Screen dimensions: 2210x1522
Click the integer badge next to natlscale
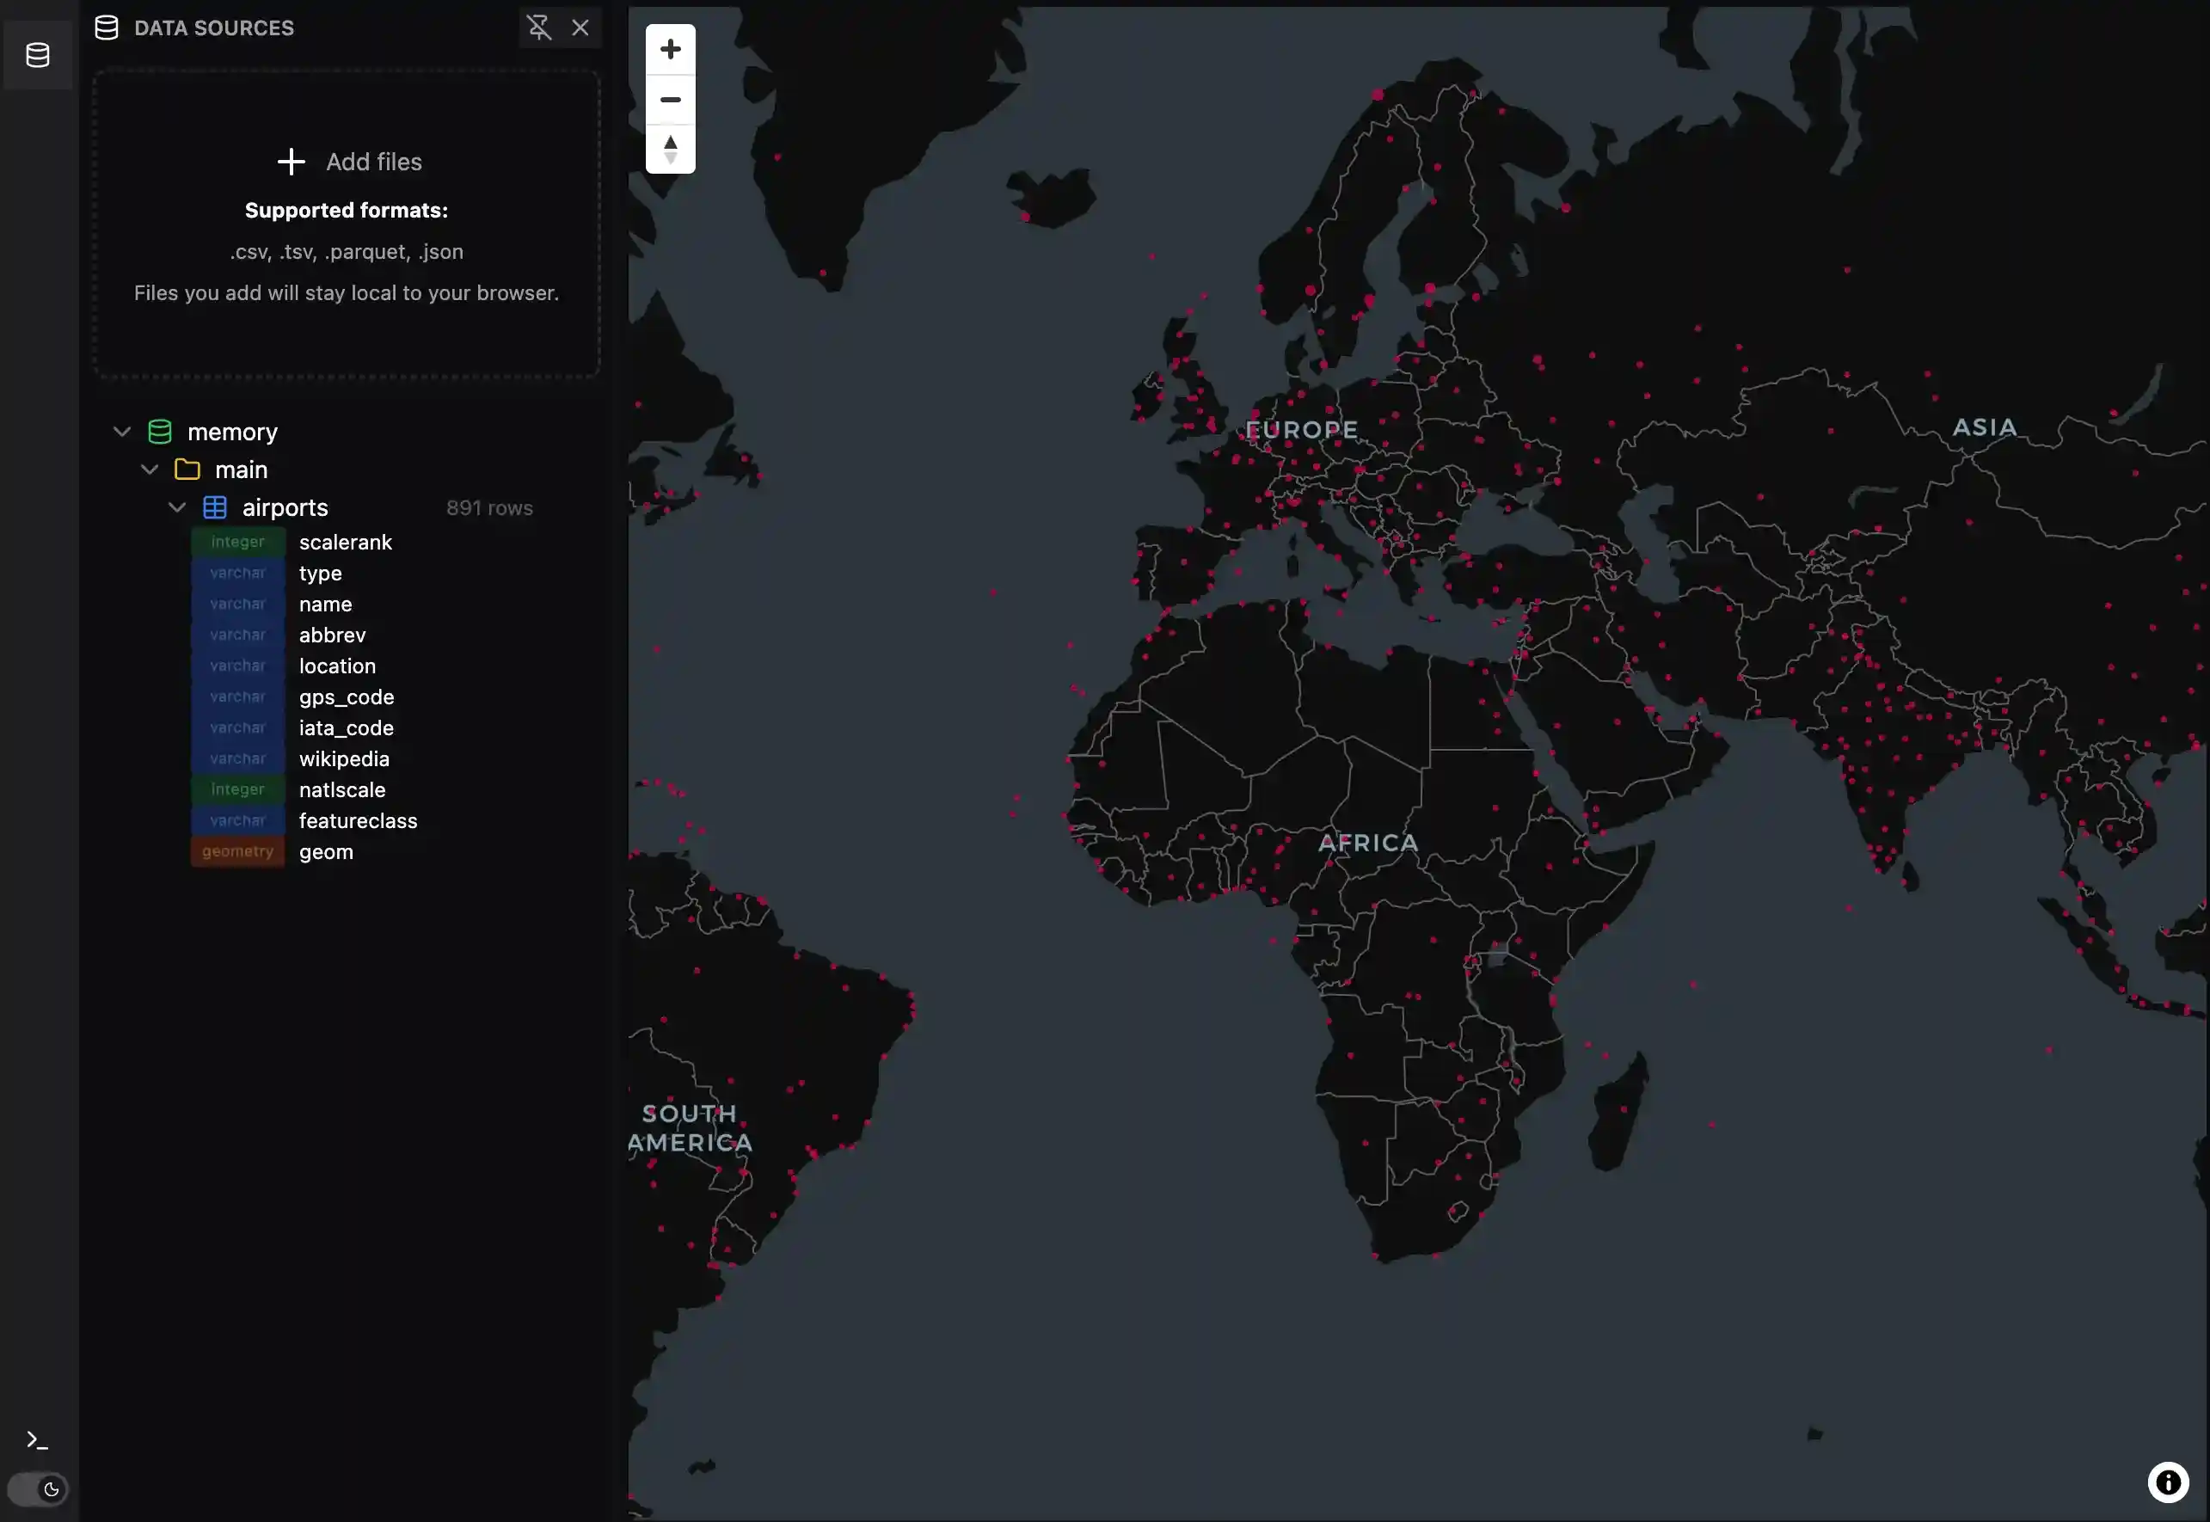tap(237, 789)
